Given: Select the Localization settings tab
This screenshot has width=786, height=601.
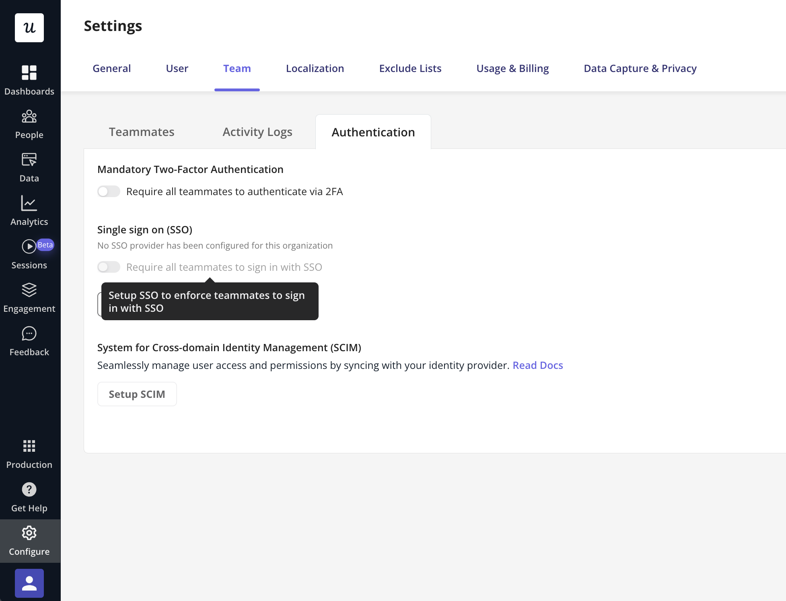Looking at the screenshot, I should pos(315,68).
